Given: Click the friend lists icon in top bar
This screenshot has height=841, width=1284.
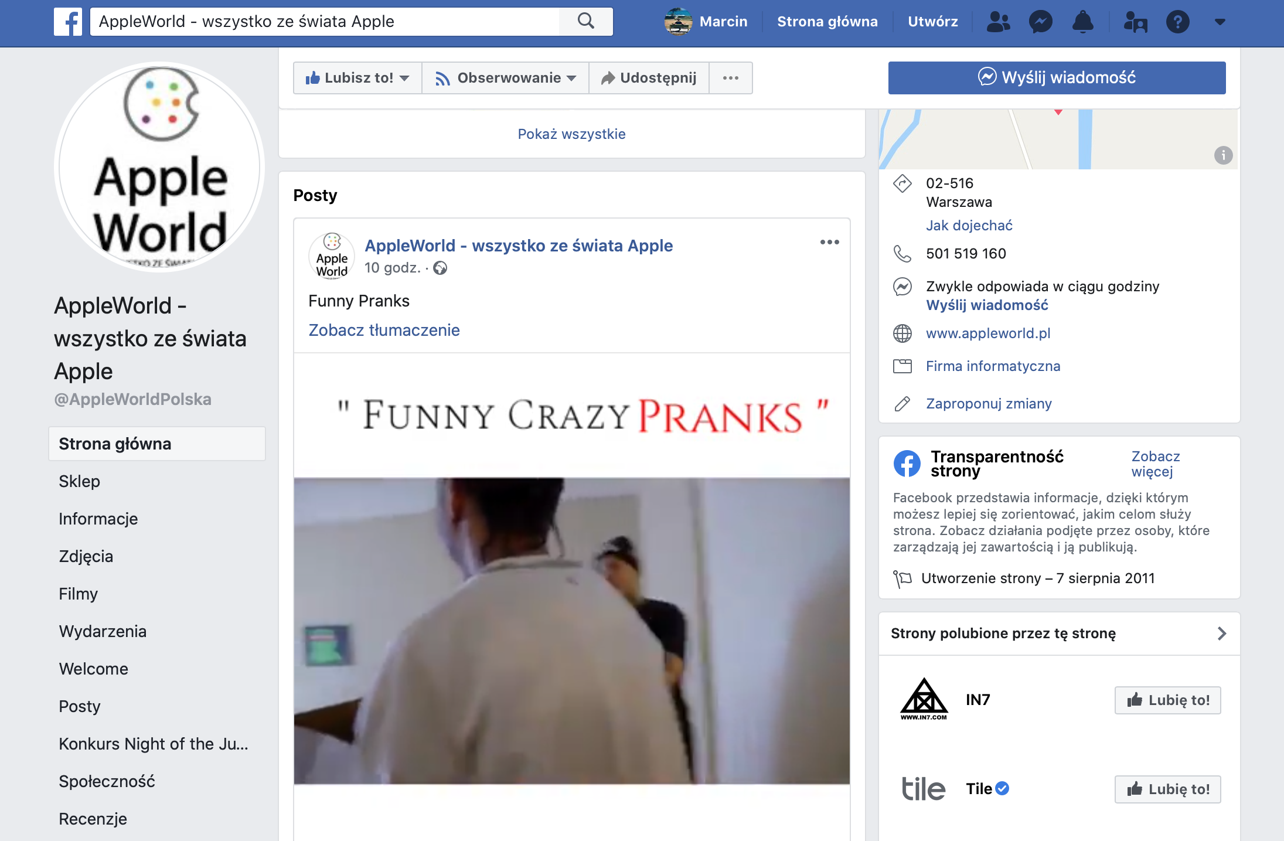Looking at the screenshot, I should point(1135,22).
